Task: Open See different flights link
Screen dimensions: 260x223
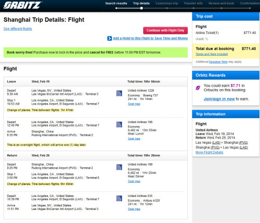Action: tap(18, 29)
